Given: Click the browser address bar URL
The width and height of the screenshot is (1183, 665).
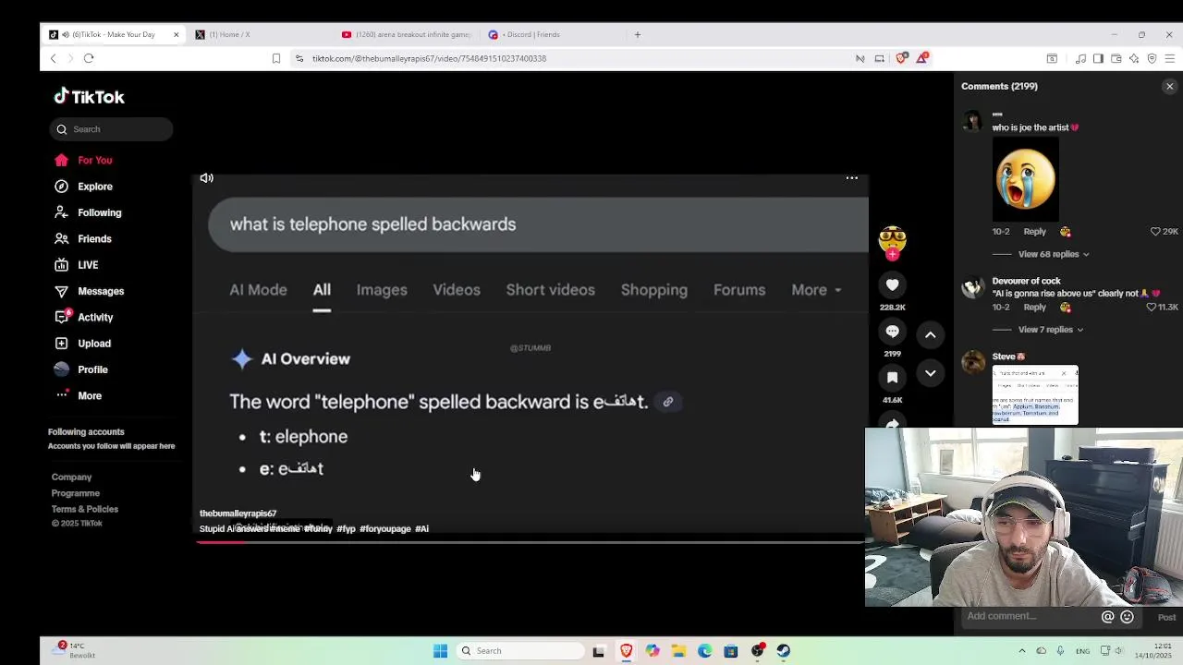Looking at the screenshot, I should click(x=429, y=58).
